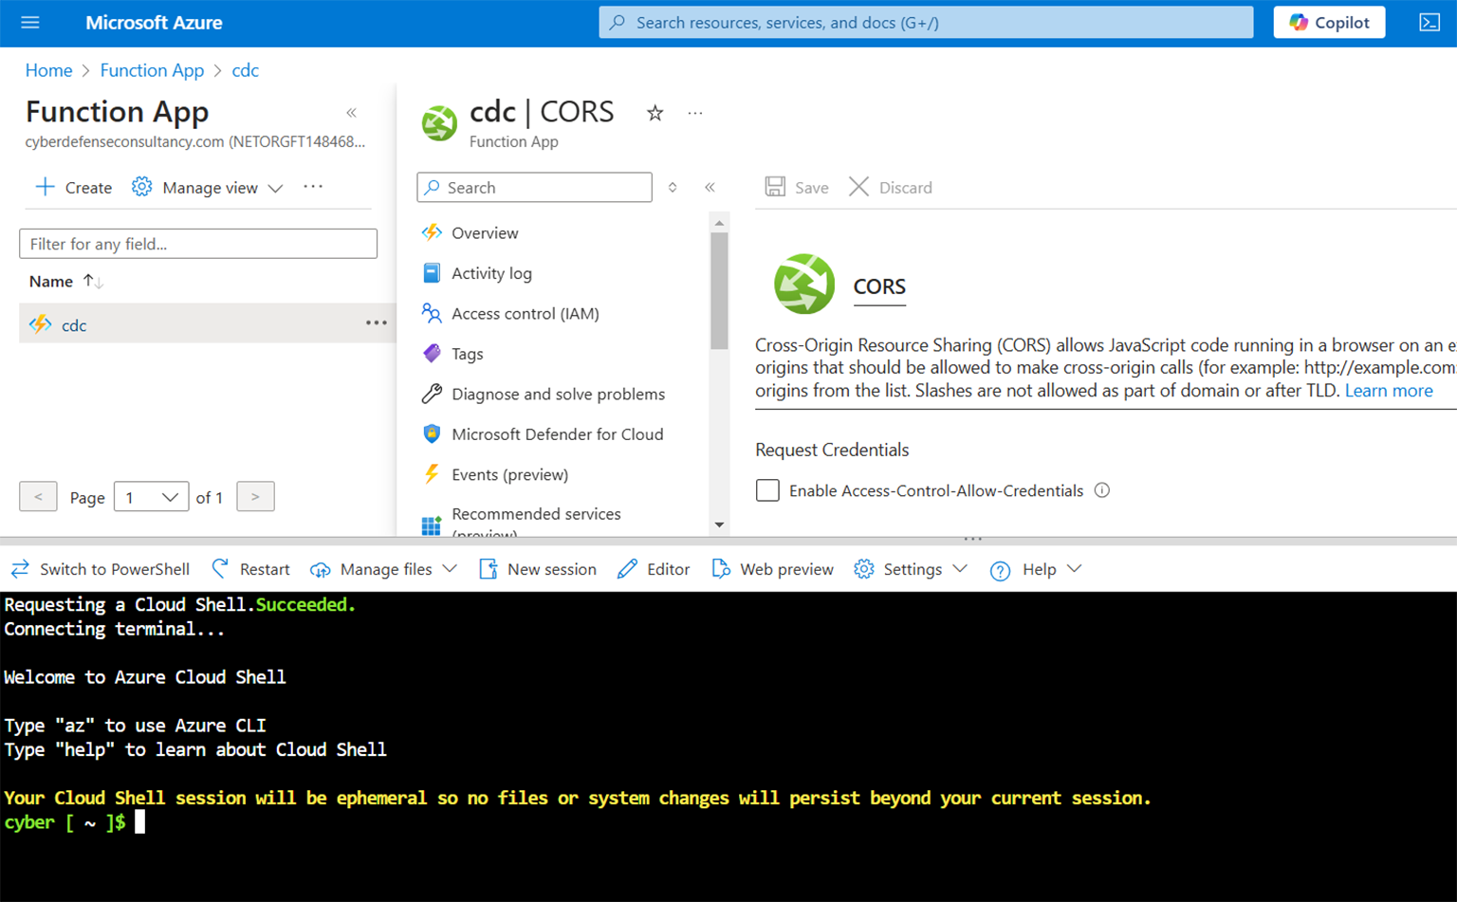This screenshot has height=902, width=1457.
Task: Open more options next to Manage view
Action: pos(313,187)
